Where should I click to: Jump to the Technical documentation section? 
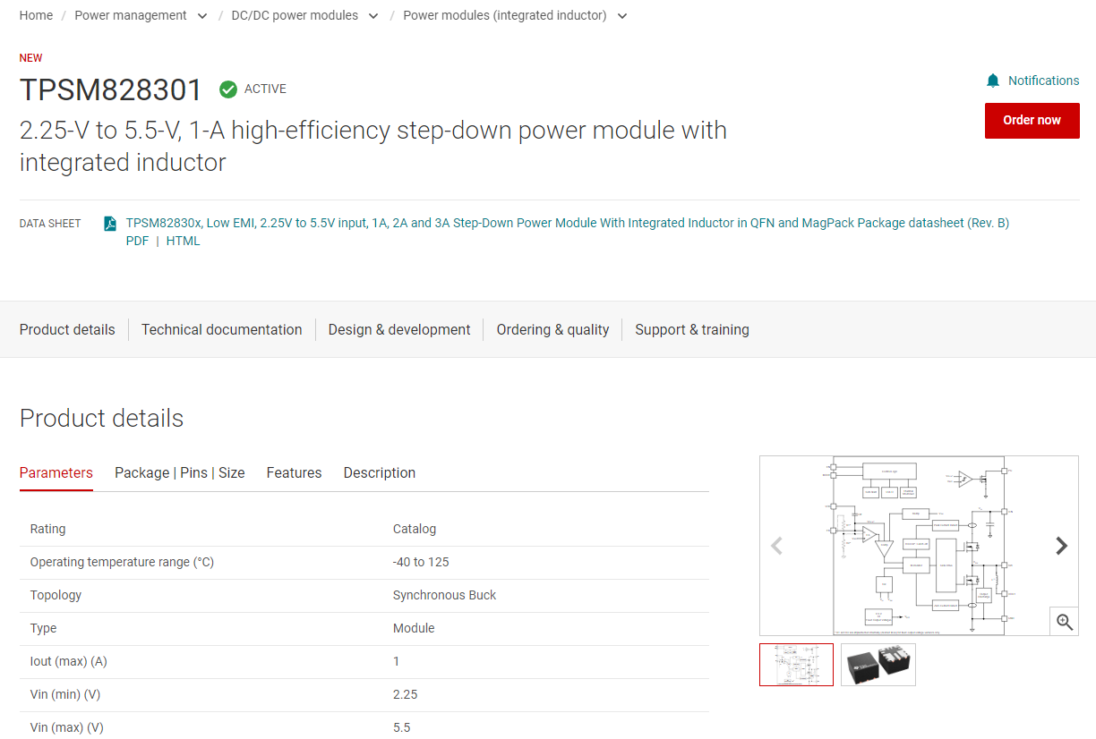click(x=221, y=329)
